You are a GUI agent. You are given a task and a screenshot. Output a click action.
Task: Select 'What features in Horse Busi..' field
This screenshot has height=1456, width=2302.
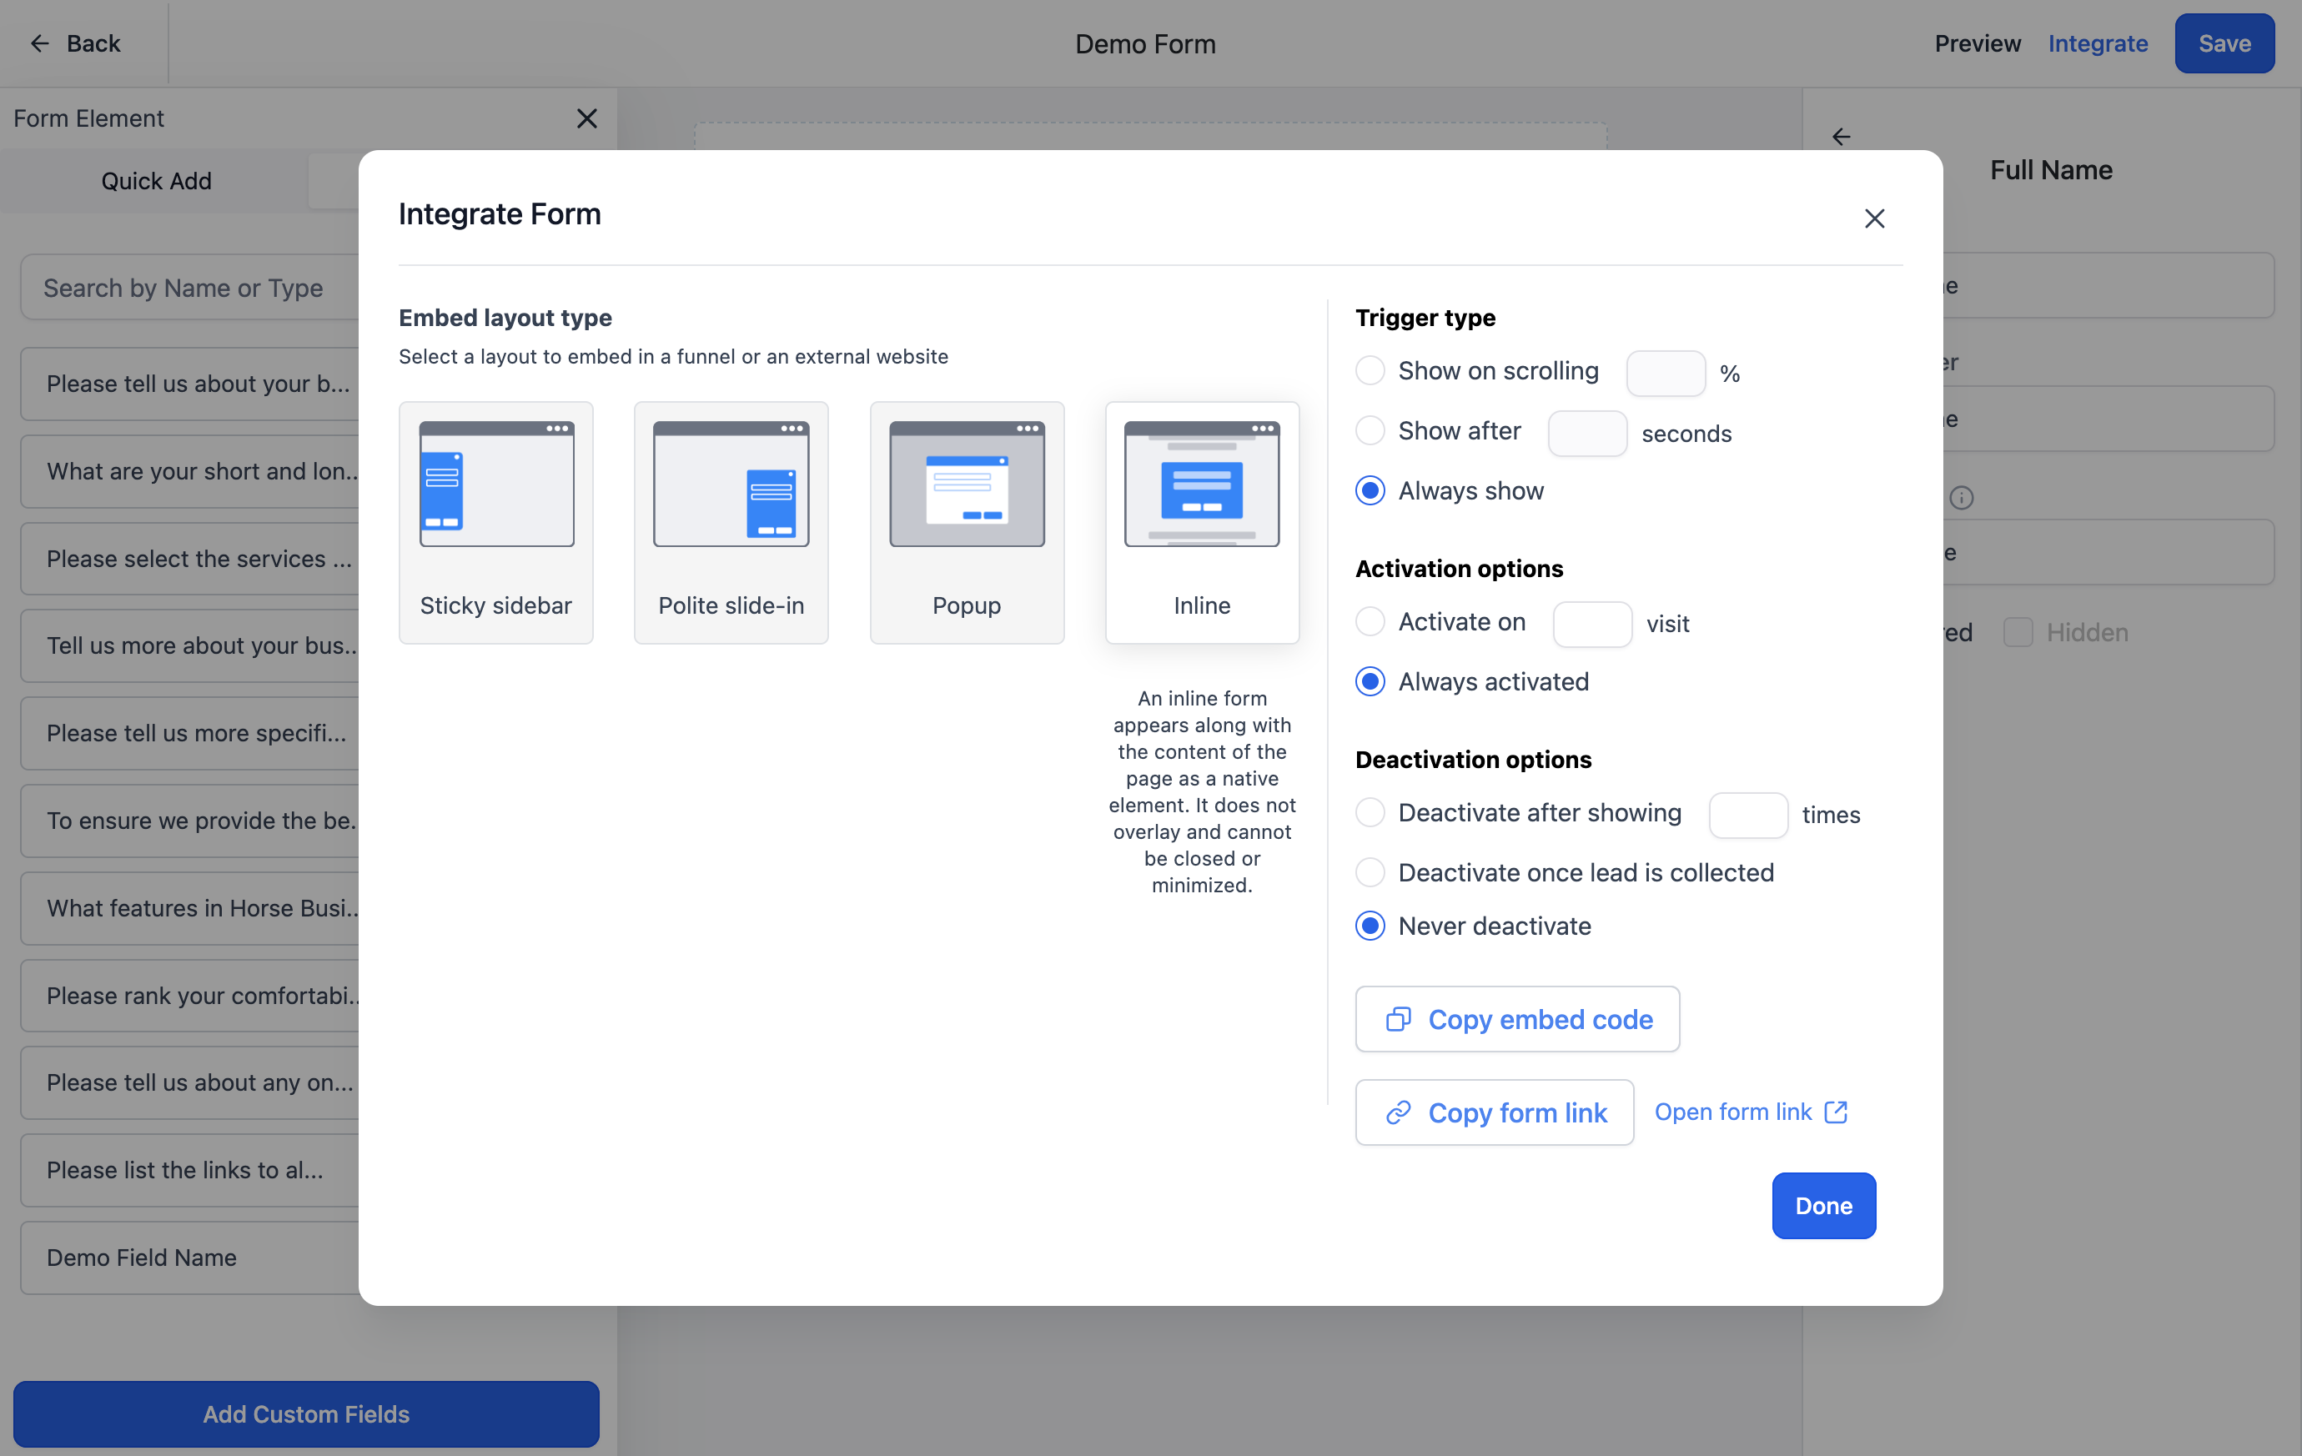[x=191, y=908]
